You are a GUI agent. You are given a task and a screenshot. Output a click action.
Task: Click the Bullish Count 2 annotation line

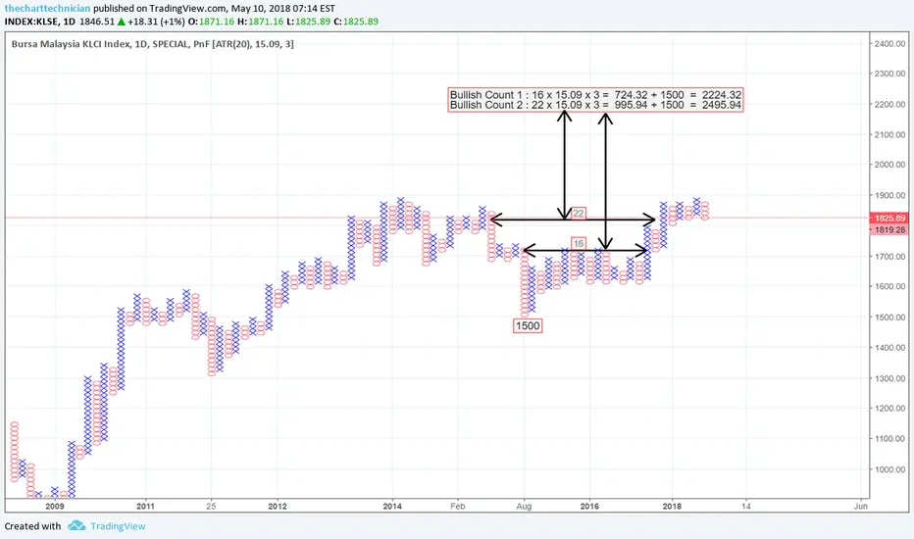click(595, 105)
